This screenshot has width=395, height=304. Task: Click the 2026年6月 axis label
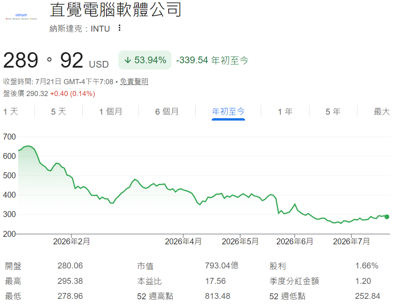tap(294, 242)
